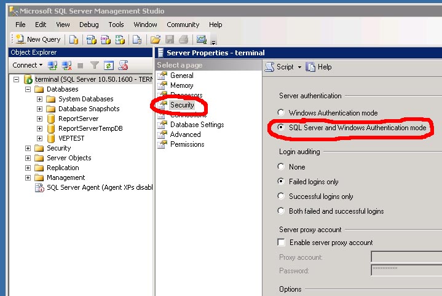Open the toolbar options overflow arrow
This screenshot has height=296, width=442.
point(214,42)
